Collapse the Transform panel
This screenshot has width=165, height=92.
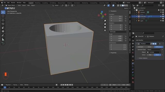point(113,11)
